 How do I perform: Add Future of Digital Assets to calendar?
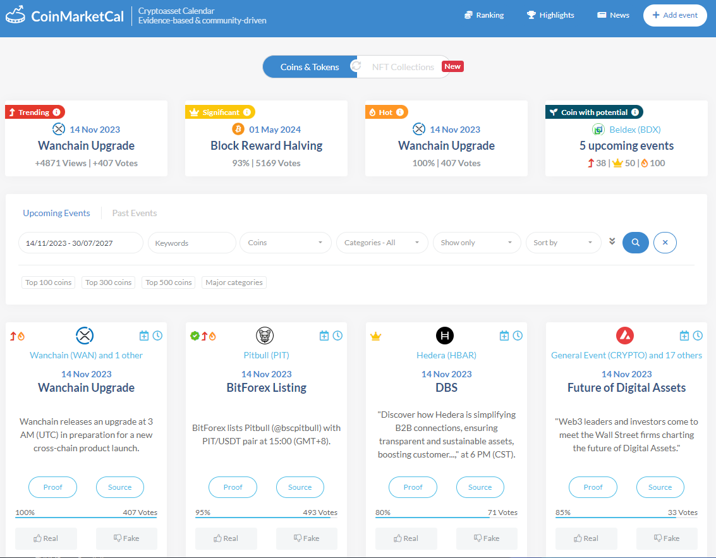(x=684, y=336)
